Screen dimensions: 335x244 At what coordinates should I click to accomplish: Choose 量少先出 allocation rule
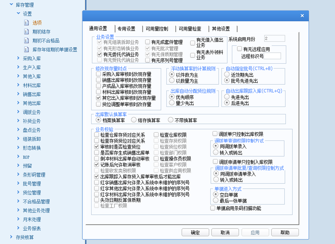[172, 103]
